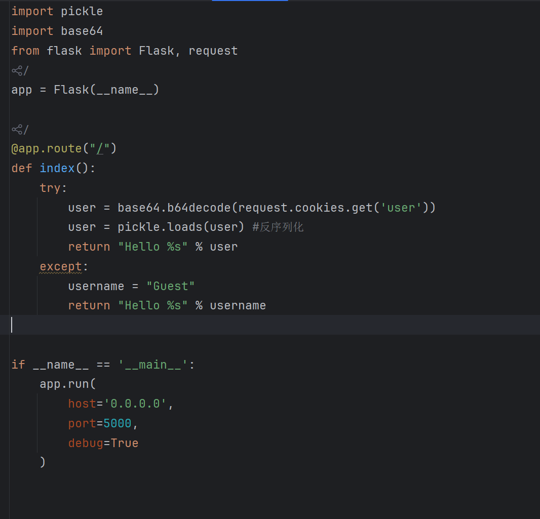The image size is (540, 519).
Task: Click 'Flask' in the from flask import line
Action: click(157, 51)
